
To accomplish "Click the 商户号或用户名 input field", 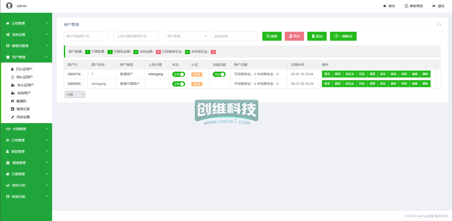I will 86,36.
